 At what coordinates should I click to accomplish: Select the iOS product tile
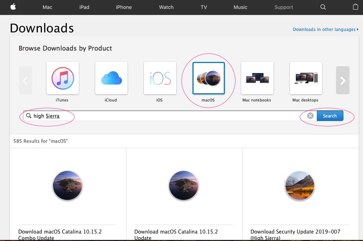coord(160,78)
